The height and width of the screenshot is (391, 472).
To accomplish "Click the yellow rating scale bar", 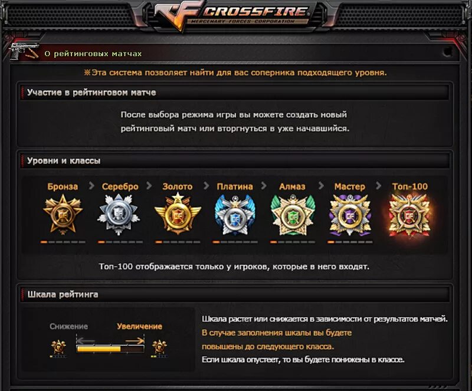I will (110, 349).
